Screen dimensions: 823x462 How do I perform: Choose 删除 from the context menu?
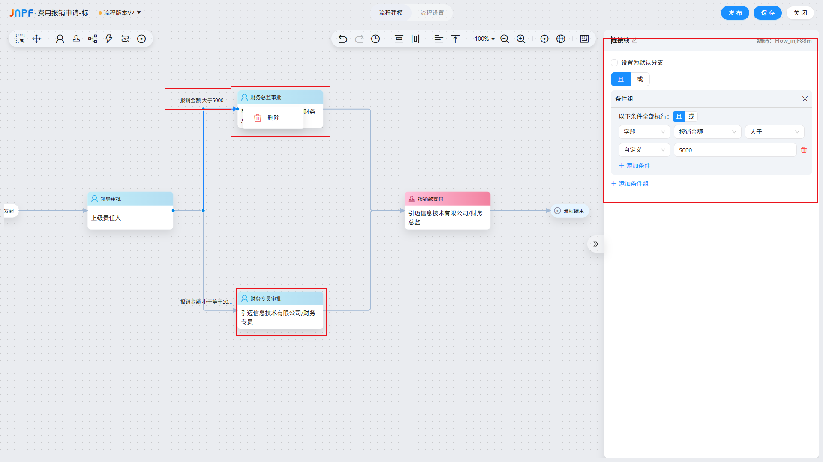[273, 118]
